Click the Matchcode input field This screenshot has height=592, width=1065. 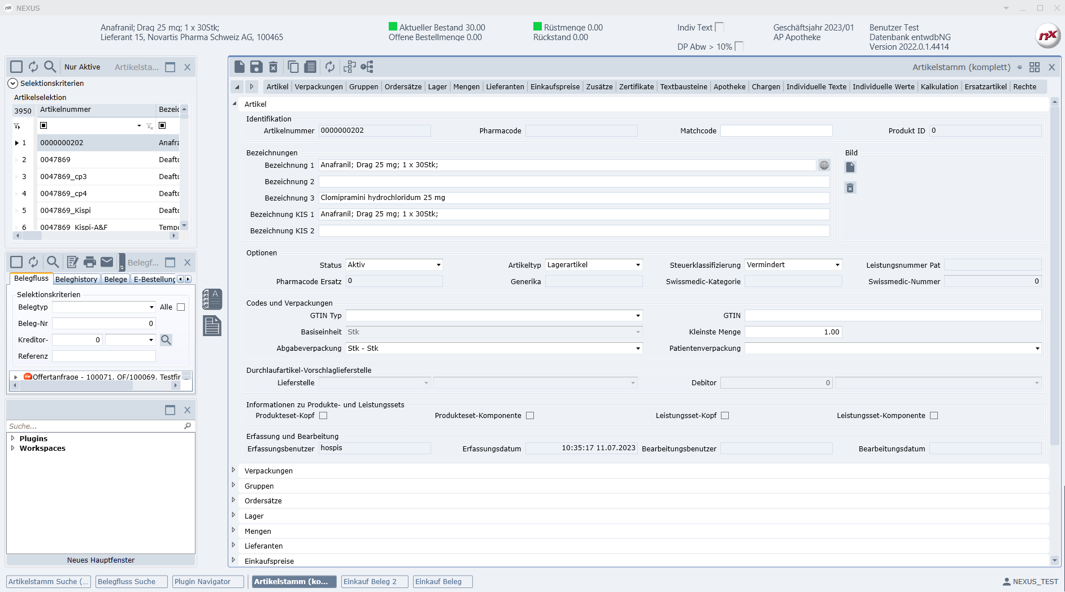pyautogui.click(x=776, y=130)
